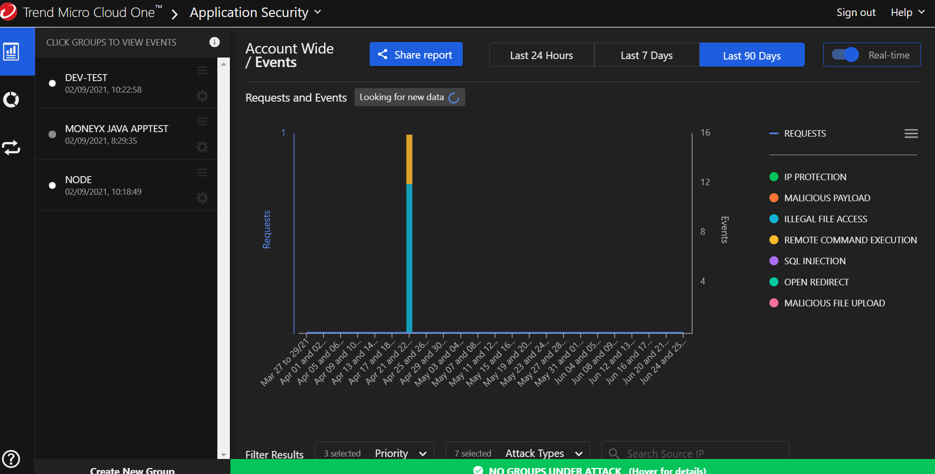Select Last 7 Days tab
The height and width of the screenshot is (474, 935).
(x=647, y=55)
